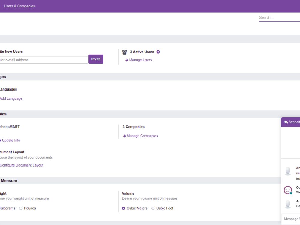
Task: Open the Add Language link
Action: [11, 98]
